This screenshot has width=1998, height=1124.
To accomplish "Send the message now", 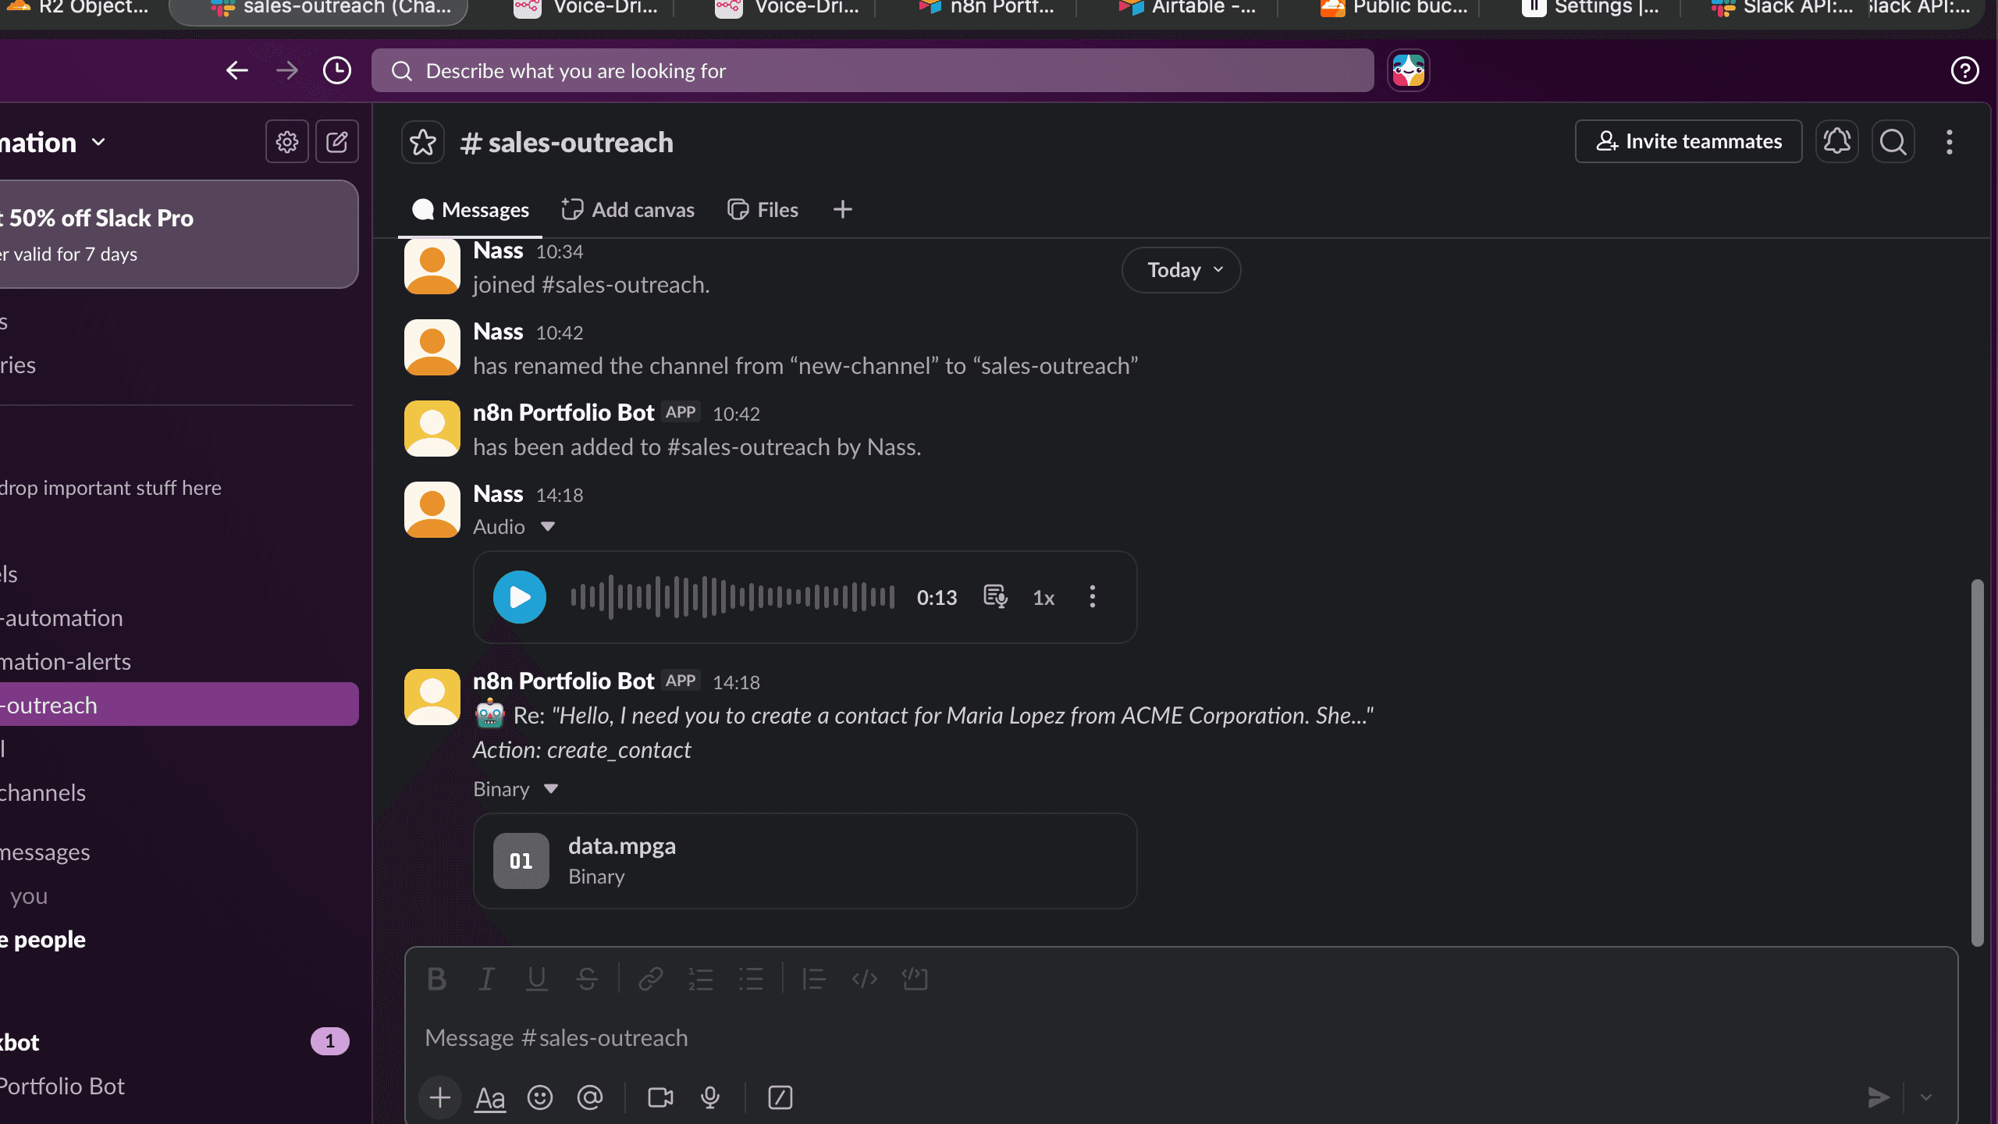I will pyautogui.click(x=1878, y=1097).
